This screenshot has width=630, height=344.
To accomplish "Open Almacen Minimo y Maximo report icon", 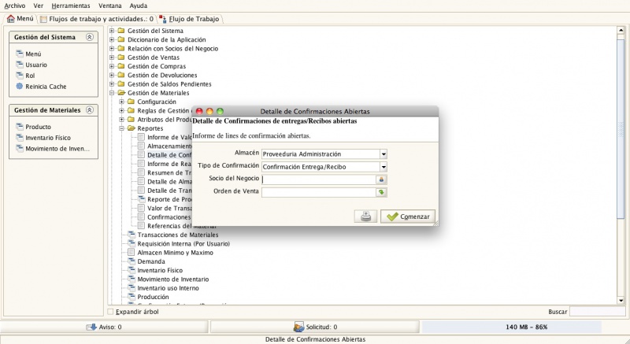I will coord(131,253).
